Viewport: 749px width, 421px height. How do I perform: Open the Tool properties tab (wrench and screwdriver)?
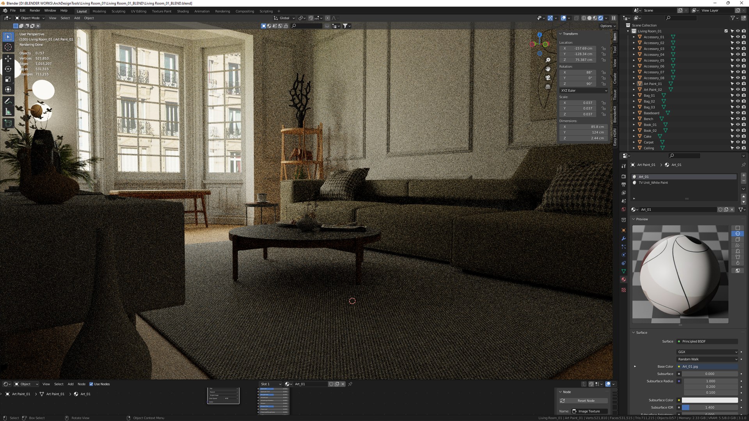pyautogui.click(x=624, y=166)
